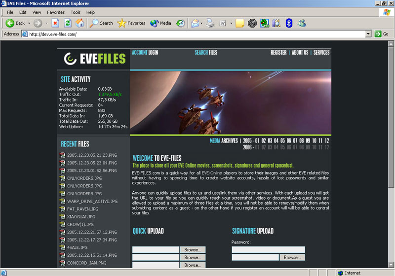Image resolution: width=395 pixels, height=276 pixels.
Task: Click the Edit with Word icon
Action: [223, 23]
